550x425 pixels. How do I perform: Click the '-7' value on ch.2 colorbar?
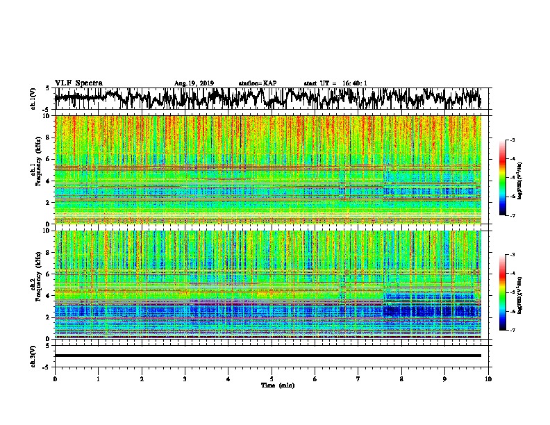[x=512, y=330]
